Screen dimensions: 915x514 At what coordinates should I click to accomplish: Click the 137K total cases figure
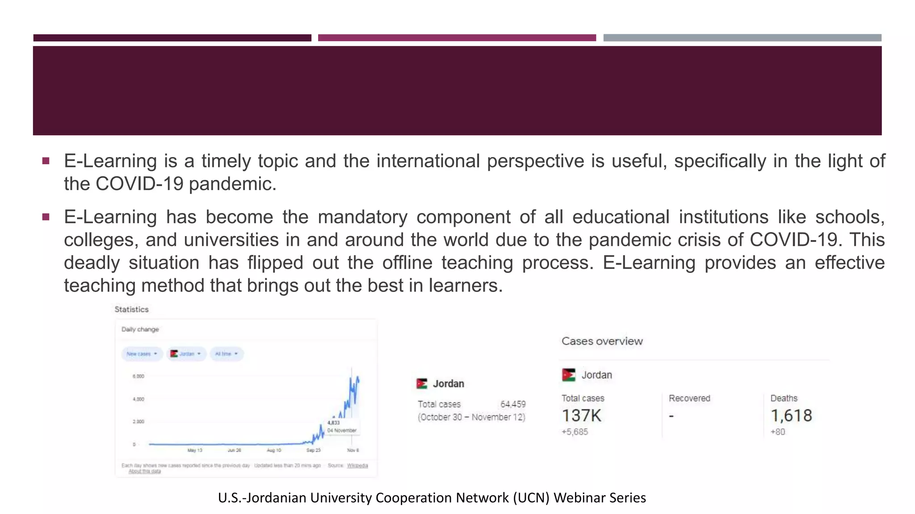tap(581, 415)
